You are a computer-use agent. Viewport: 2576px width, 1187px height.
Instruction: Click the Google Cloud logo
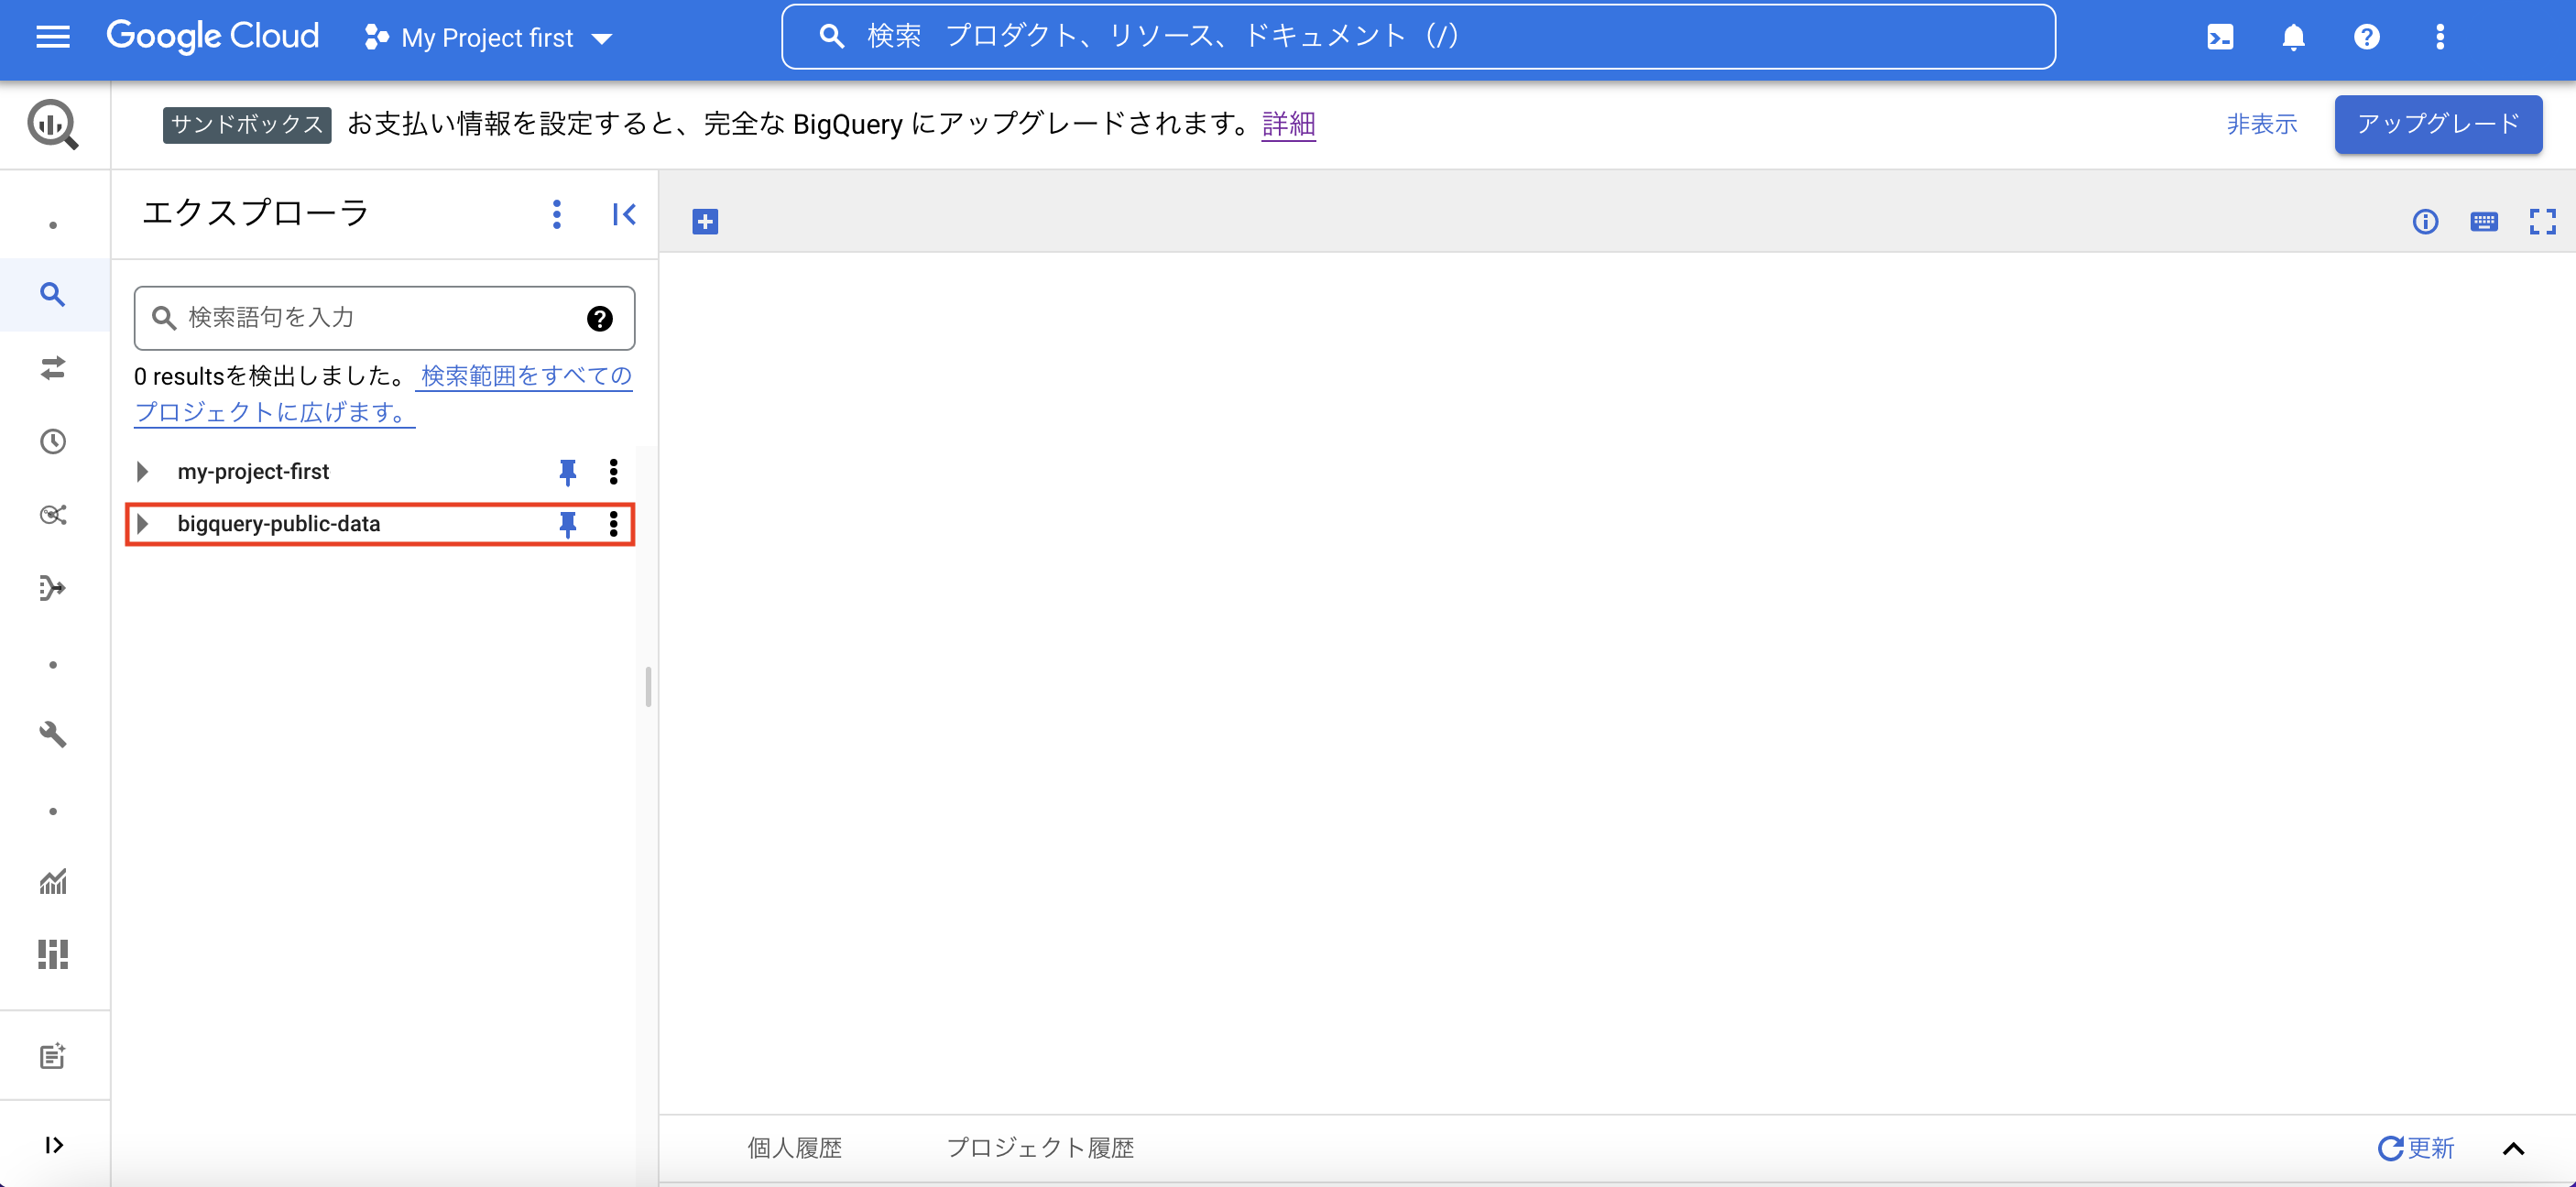click(212, 37)
